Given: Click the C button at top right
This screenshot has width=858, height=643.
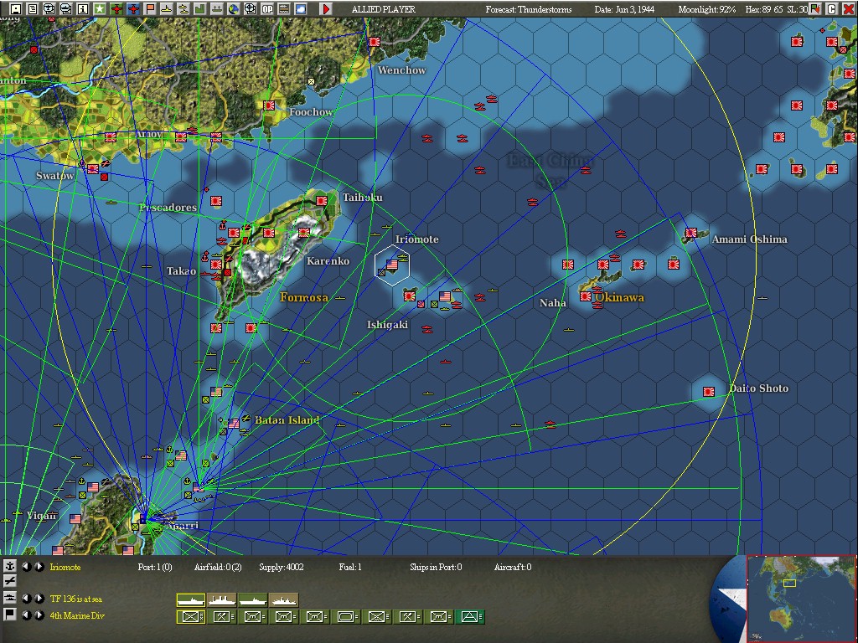Looking at the screenshot, I should 831,8.
